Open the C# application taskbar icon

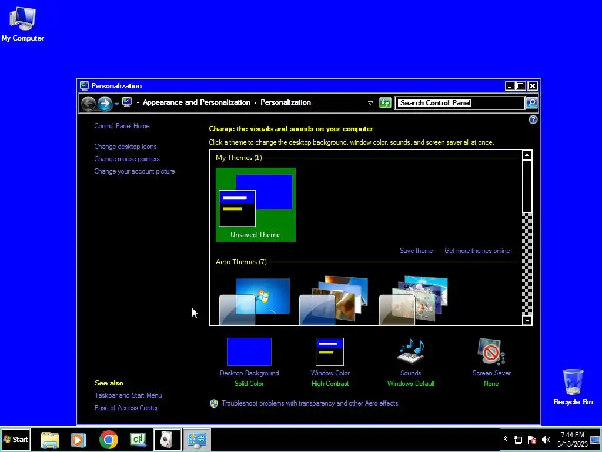tap(138, 440)
